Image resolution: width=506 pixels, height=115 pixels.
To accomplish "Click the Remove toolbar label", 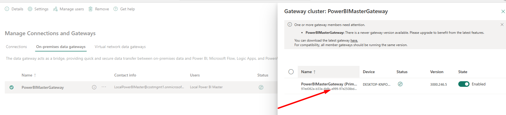I will tap(102, 9).
